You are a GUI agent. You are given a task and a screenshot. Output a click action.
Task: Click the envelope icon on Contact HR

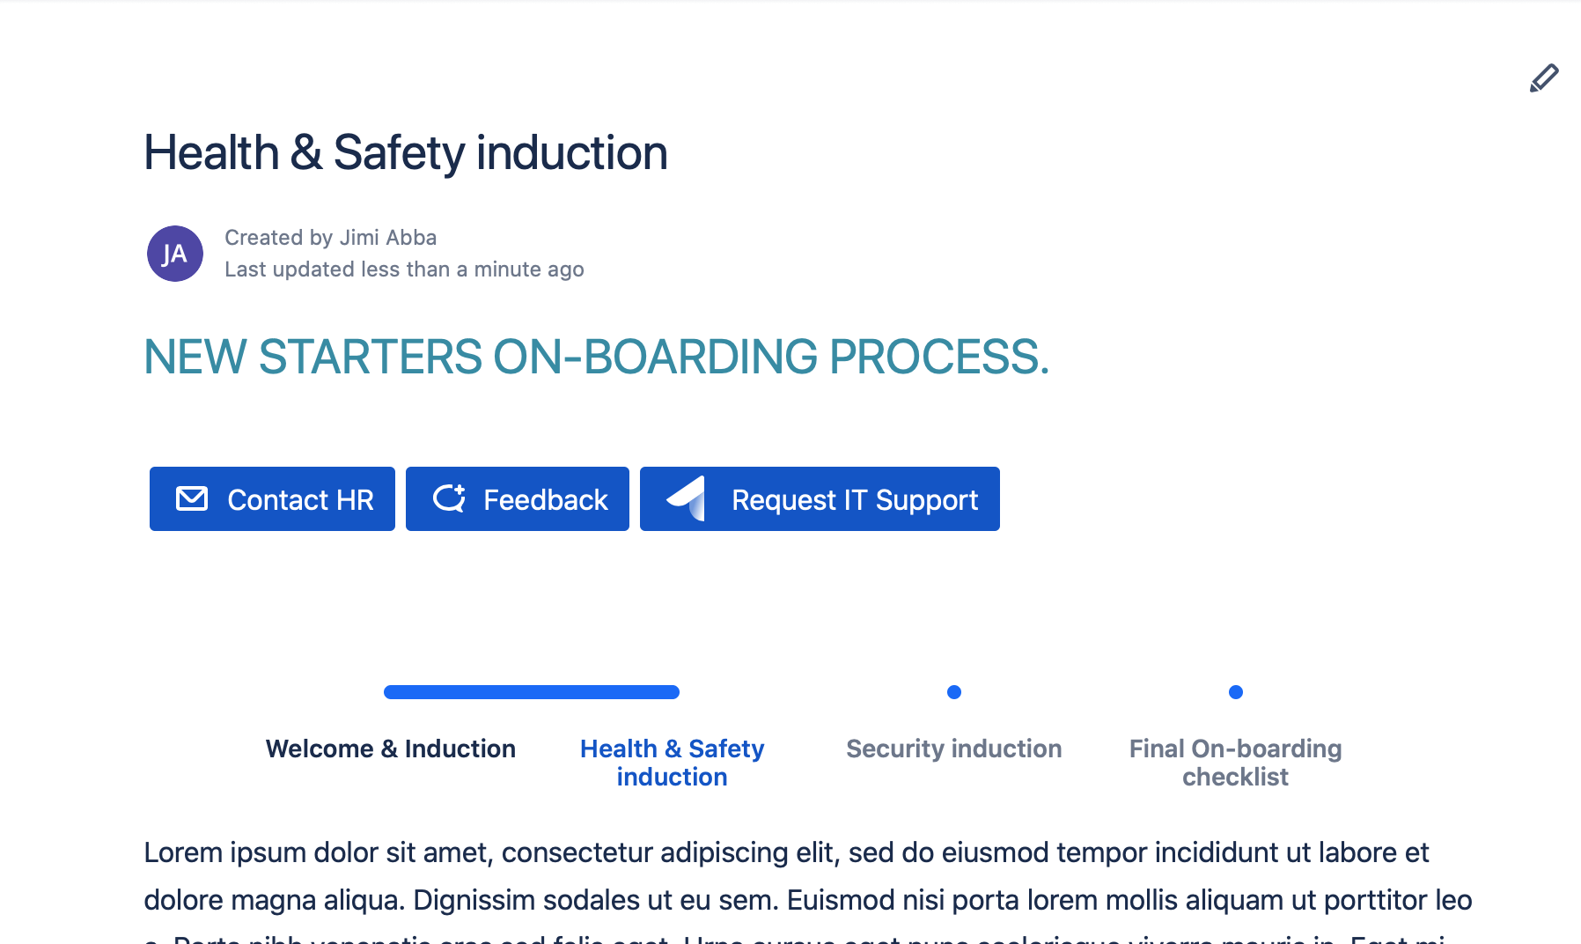click(192, 498)
